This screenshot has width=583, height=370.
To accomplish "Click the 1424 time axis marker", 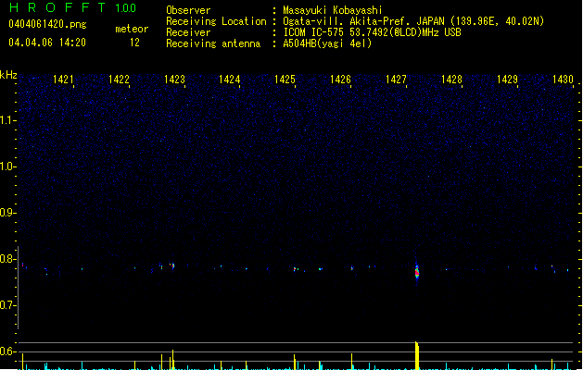I will pos(230,80).
